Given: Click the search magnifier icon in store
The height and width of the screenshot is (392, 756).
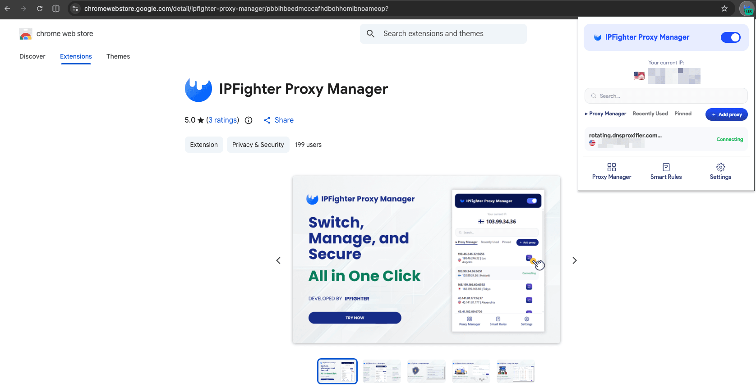Looking at the screenshot, I should click(370, 34).
